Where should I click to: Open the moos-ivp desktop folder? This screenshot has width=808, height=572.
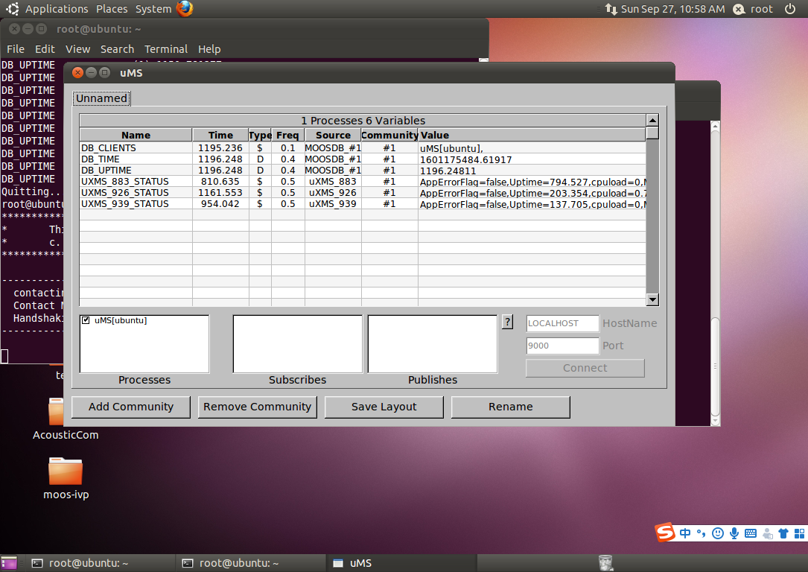coord(66,479)
